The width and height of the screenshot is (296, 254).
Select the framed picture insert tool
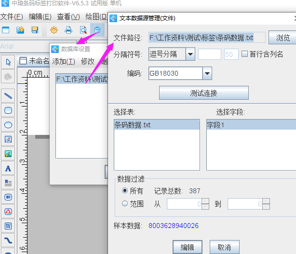click(x=8, y=139)
